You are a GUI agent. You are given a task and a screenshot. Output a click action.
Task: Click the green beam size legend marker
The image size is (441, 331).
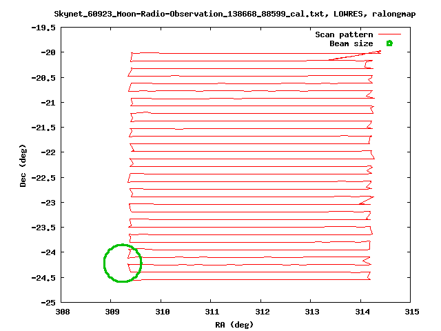tap(389, 43)
